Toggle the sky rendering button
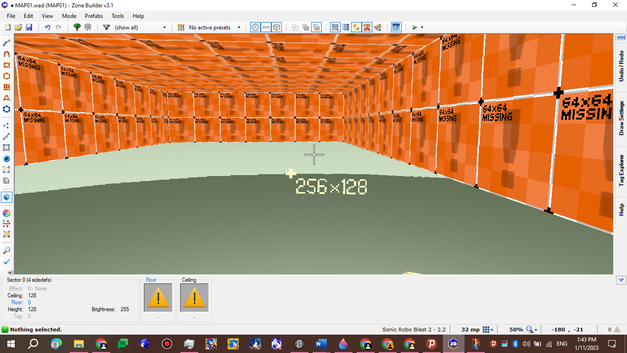 tap(396, 27)
